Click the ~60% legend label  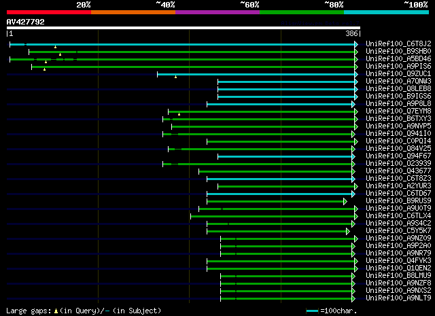pyautogui.click(x=249, y=5)
